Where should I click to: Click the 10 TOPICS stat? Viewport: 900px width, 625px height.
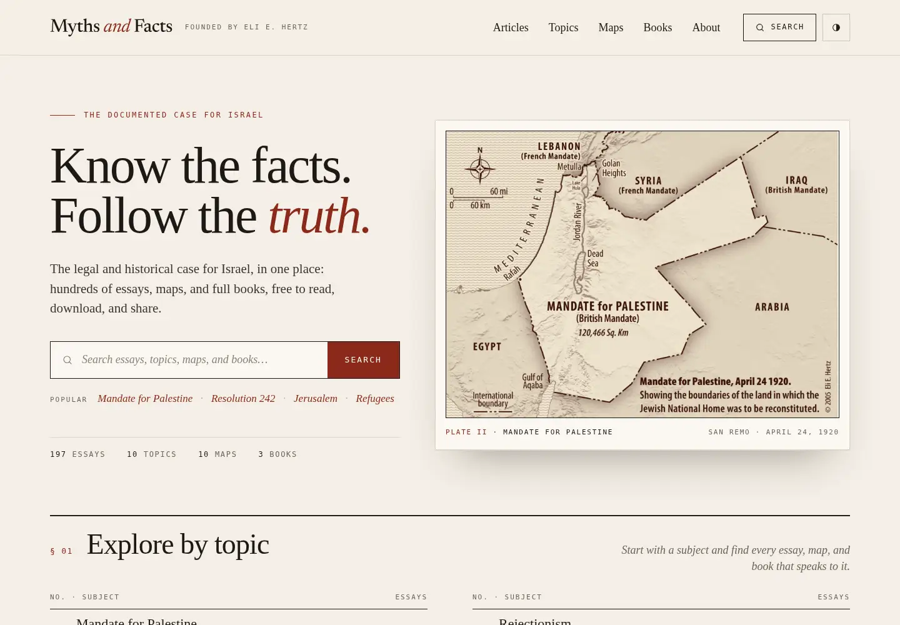pyautogui.click(x=152, y=454)
